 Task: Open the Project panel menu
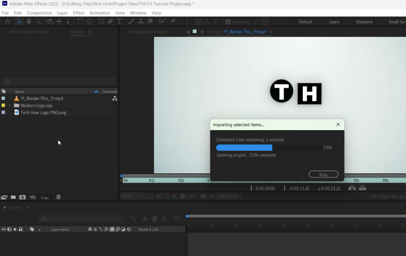click(90, 32)
